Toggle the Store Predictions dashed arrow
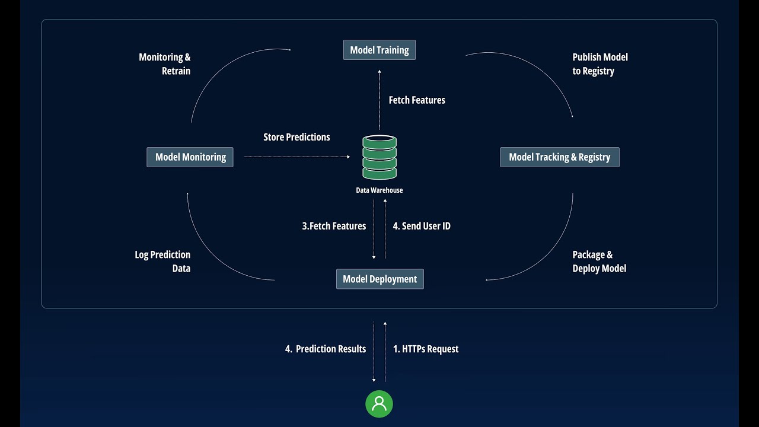The image size is (759, 427). [x=296, y=157]
